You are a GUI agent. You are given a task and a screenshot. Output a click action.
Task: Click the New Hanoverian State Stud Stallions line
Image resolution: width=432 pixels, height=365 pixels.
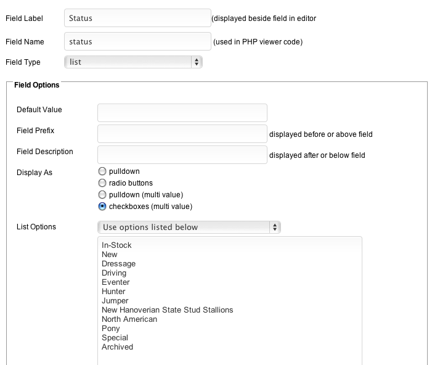pyautogui.click(x=168, y=310)
